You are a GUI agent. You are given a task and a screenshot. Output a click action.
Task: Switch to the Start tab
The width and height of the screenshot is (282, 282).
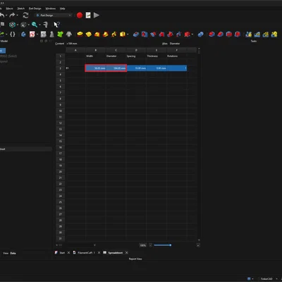(x=62, y=252)
